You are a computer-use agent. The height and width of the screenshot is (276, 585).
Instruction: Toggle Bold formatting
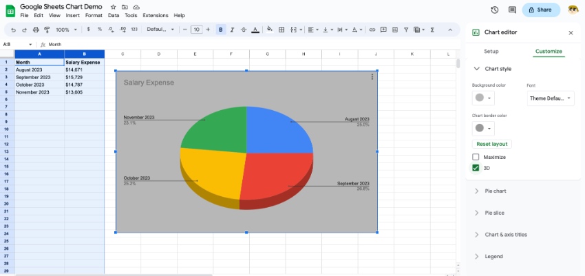221,30
